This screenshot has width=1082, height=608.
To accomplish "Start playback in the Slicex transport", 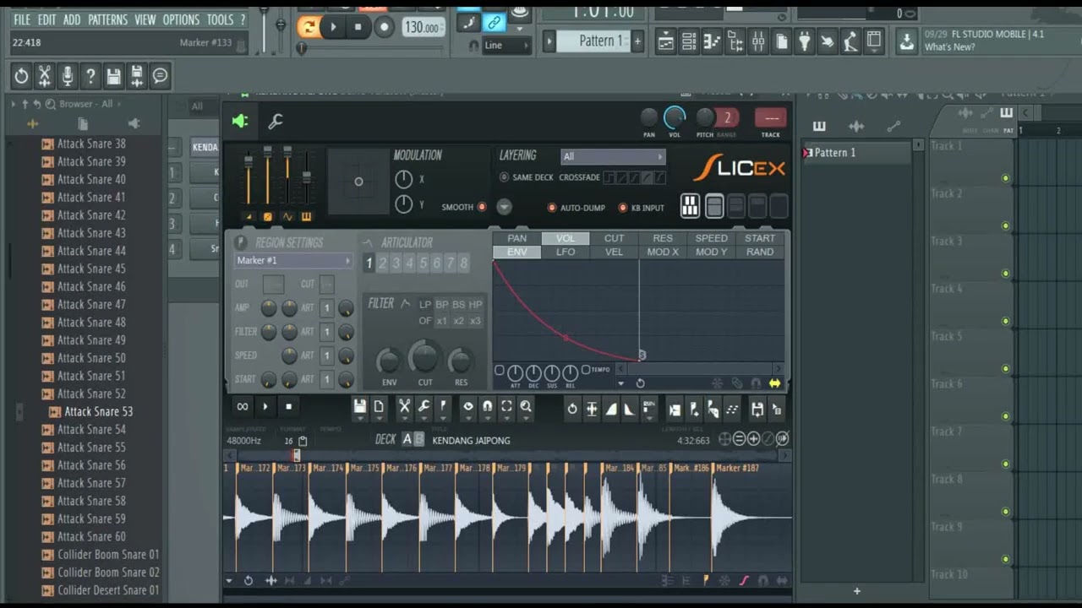I will click(265, 407).
